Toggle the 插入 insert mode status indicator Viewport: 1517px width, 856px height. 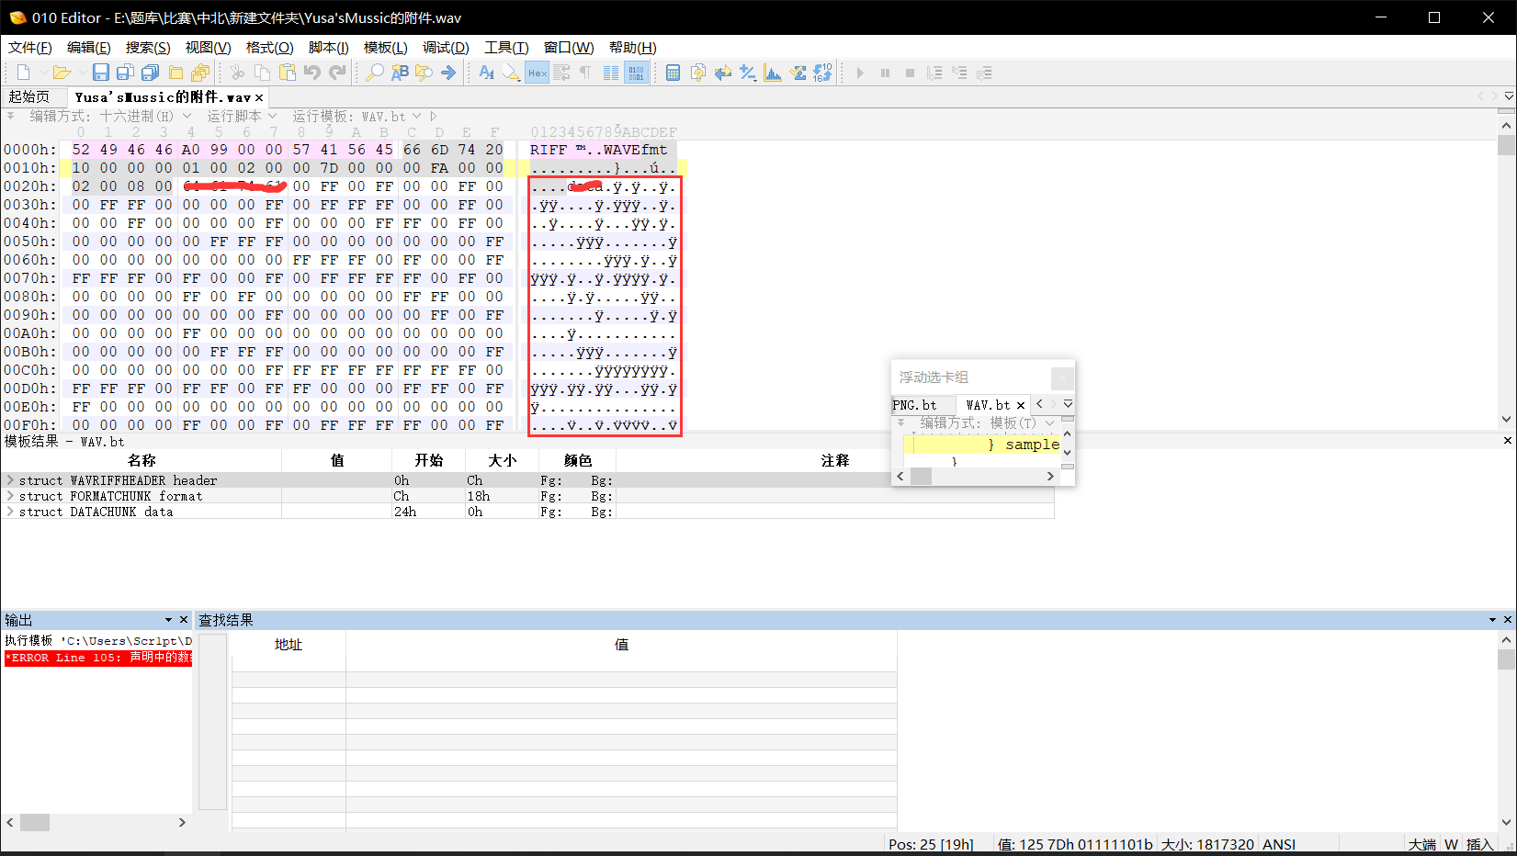tap(1479, 844)
